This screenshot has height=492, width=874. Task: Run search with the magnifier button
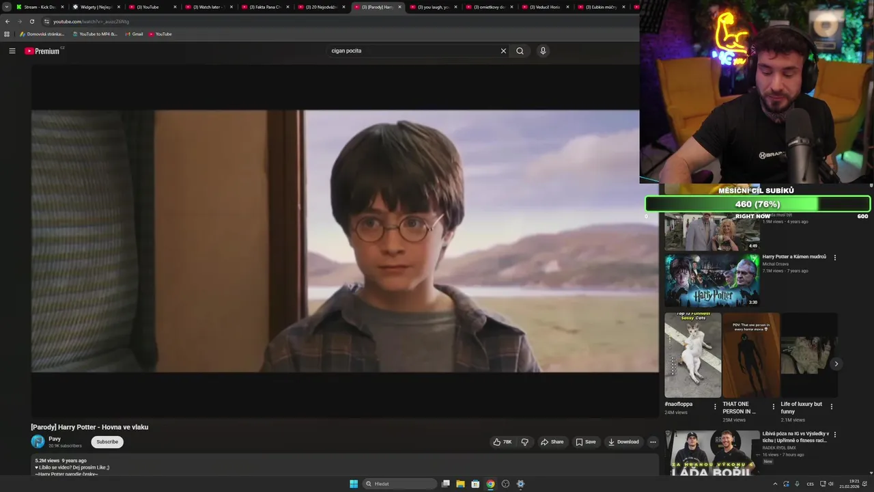pyautogui.click(x=520, y=51)
